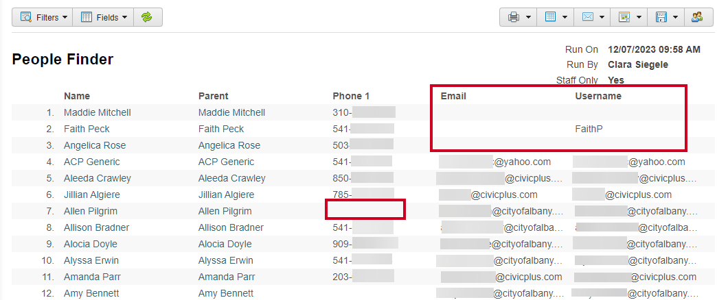This screenshot has width=717, height=300.
Task: Click the people group icon
Action: tap(697, 17)
